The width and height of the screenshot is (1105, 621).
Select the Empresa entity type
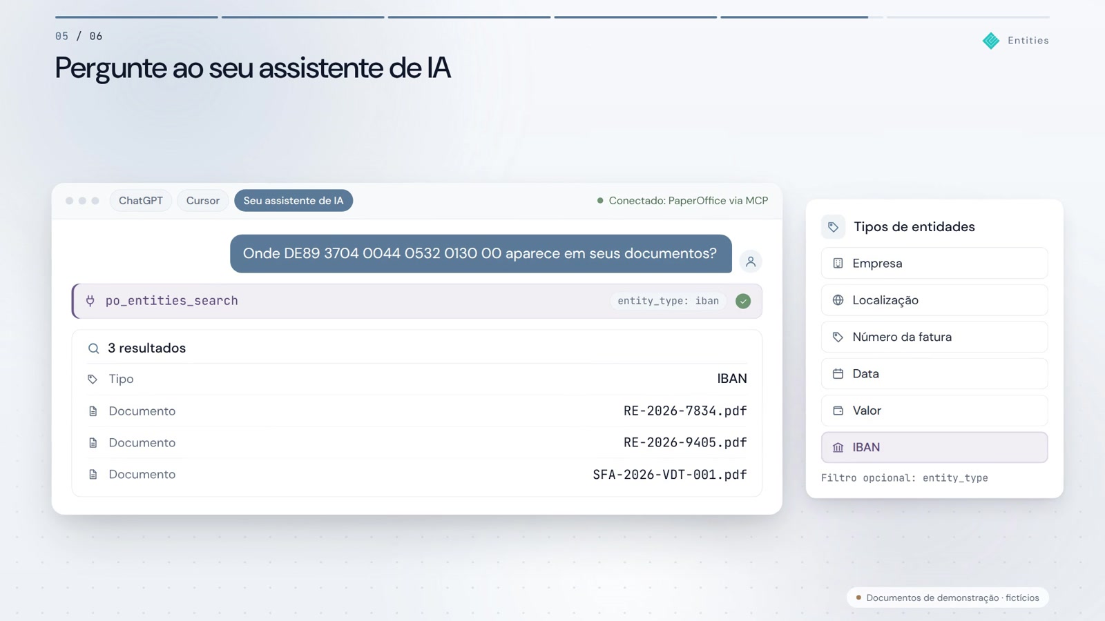[x=934, y=263]
